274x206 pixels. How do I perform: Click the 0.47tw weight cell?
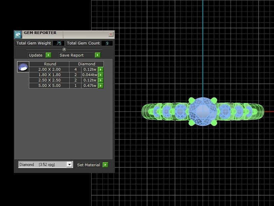[x=90, y=85]
